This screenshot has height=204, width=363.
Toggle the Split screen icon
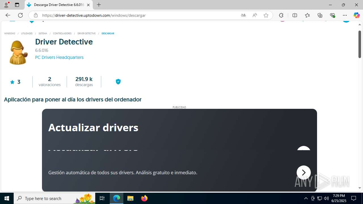[295, 15]
